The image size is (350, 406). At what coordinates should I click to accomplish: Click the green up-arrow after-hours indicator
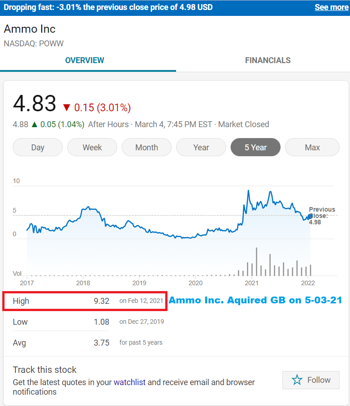tap(35, 125)
